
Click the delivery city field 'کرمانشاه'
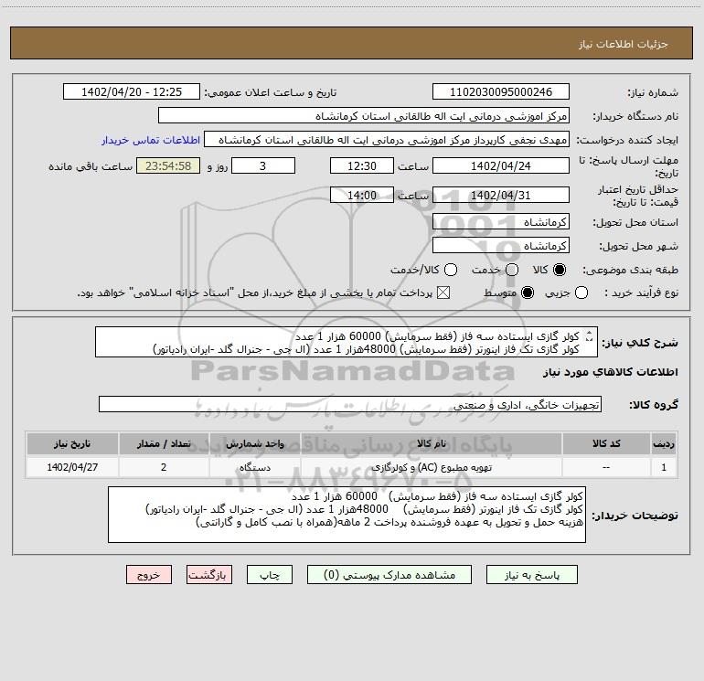tap(501, 246)
